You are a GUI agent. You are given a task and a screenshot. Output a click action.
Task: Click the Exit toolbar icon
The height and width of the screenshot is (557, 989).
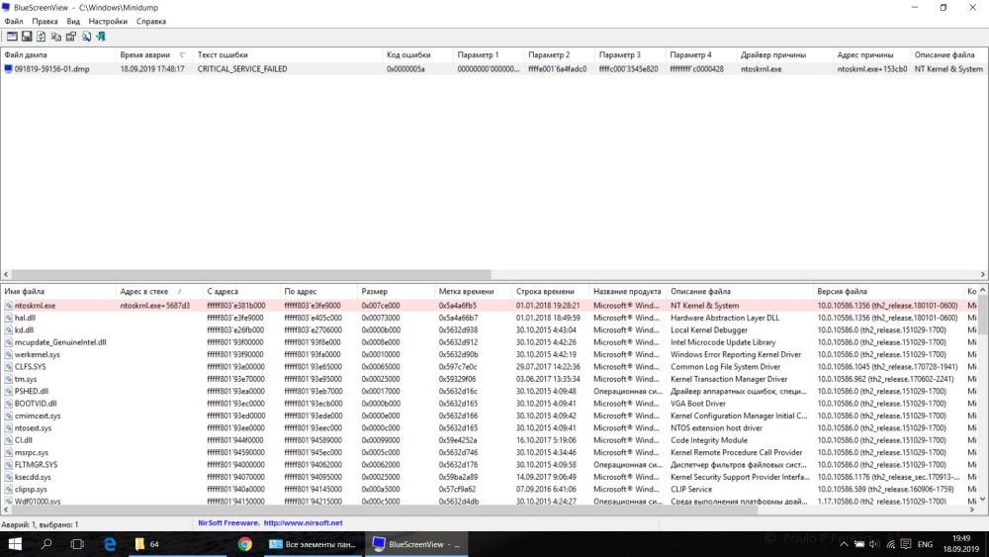(100, 37)
